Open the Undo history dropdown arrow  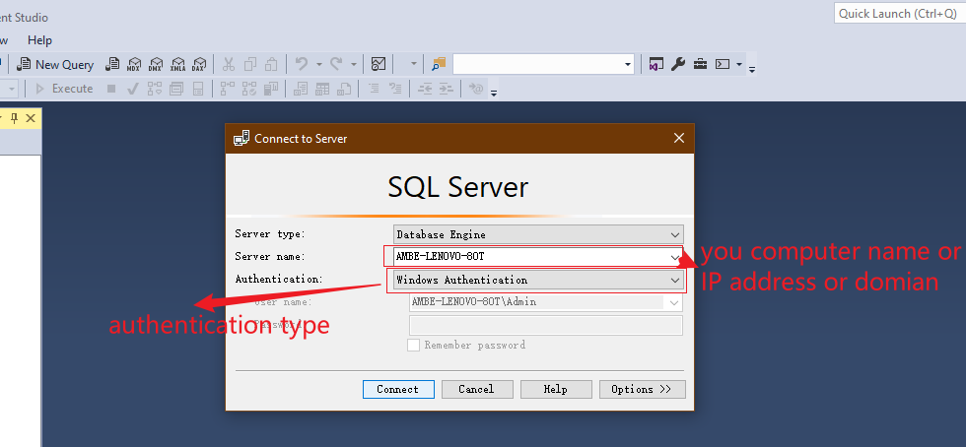coord(319,65)
